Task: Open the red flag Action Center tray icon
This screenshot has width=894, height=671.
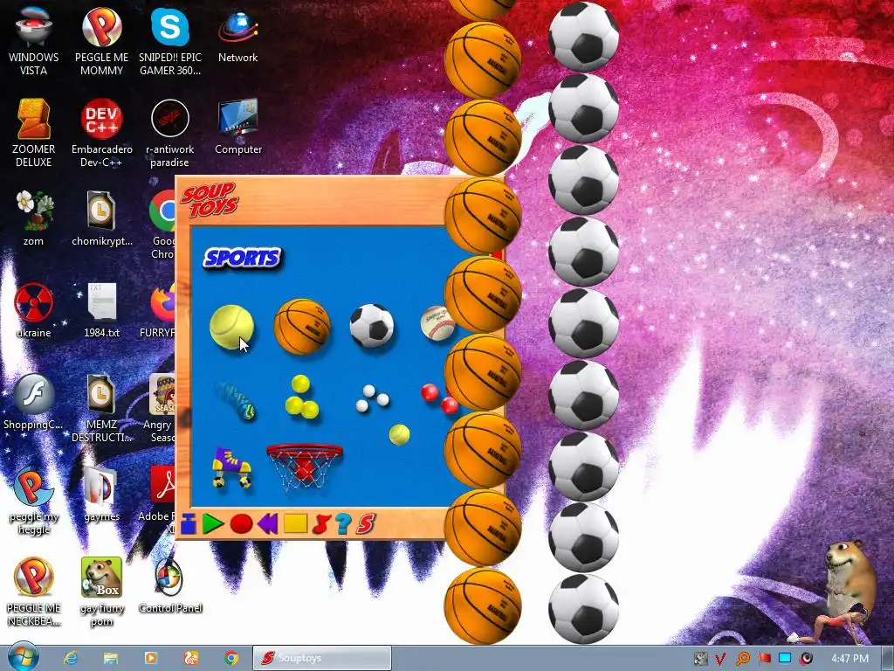Action: 765,659
